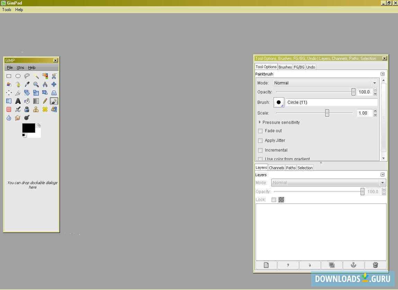Select the Zoom magnifier tool
The width and height of the screenshot is (398, 290).
36,84
